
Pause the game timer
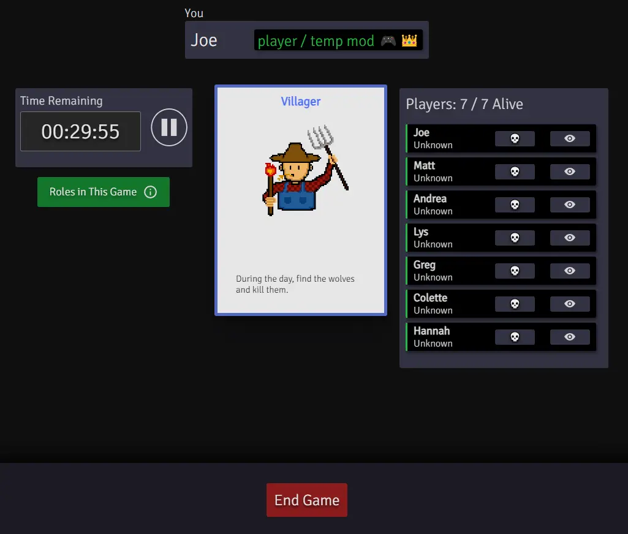[x=169, y=127]
